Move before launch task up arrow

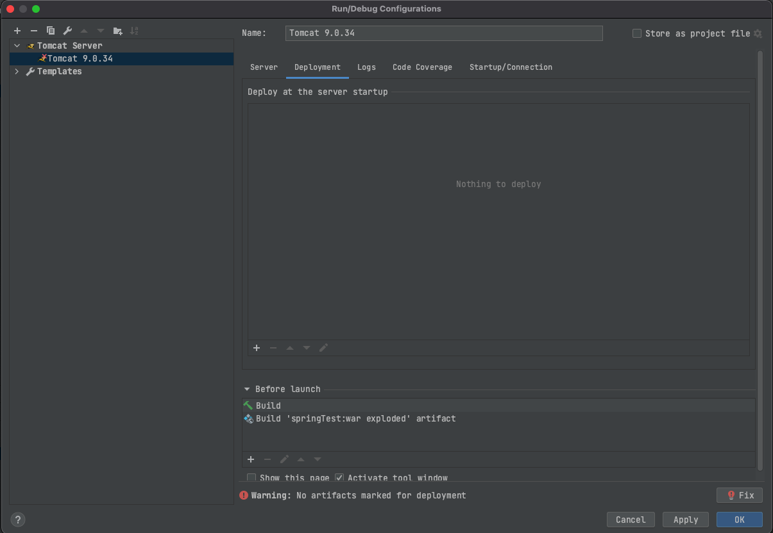[x=301, y=459]
